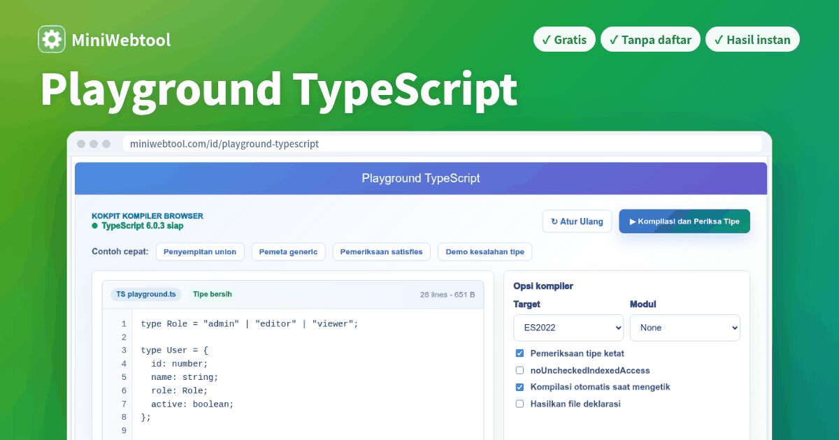Click the Gratis badge
This screenshot has width=839, height=440.
coord(565,40)
